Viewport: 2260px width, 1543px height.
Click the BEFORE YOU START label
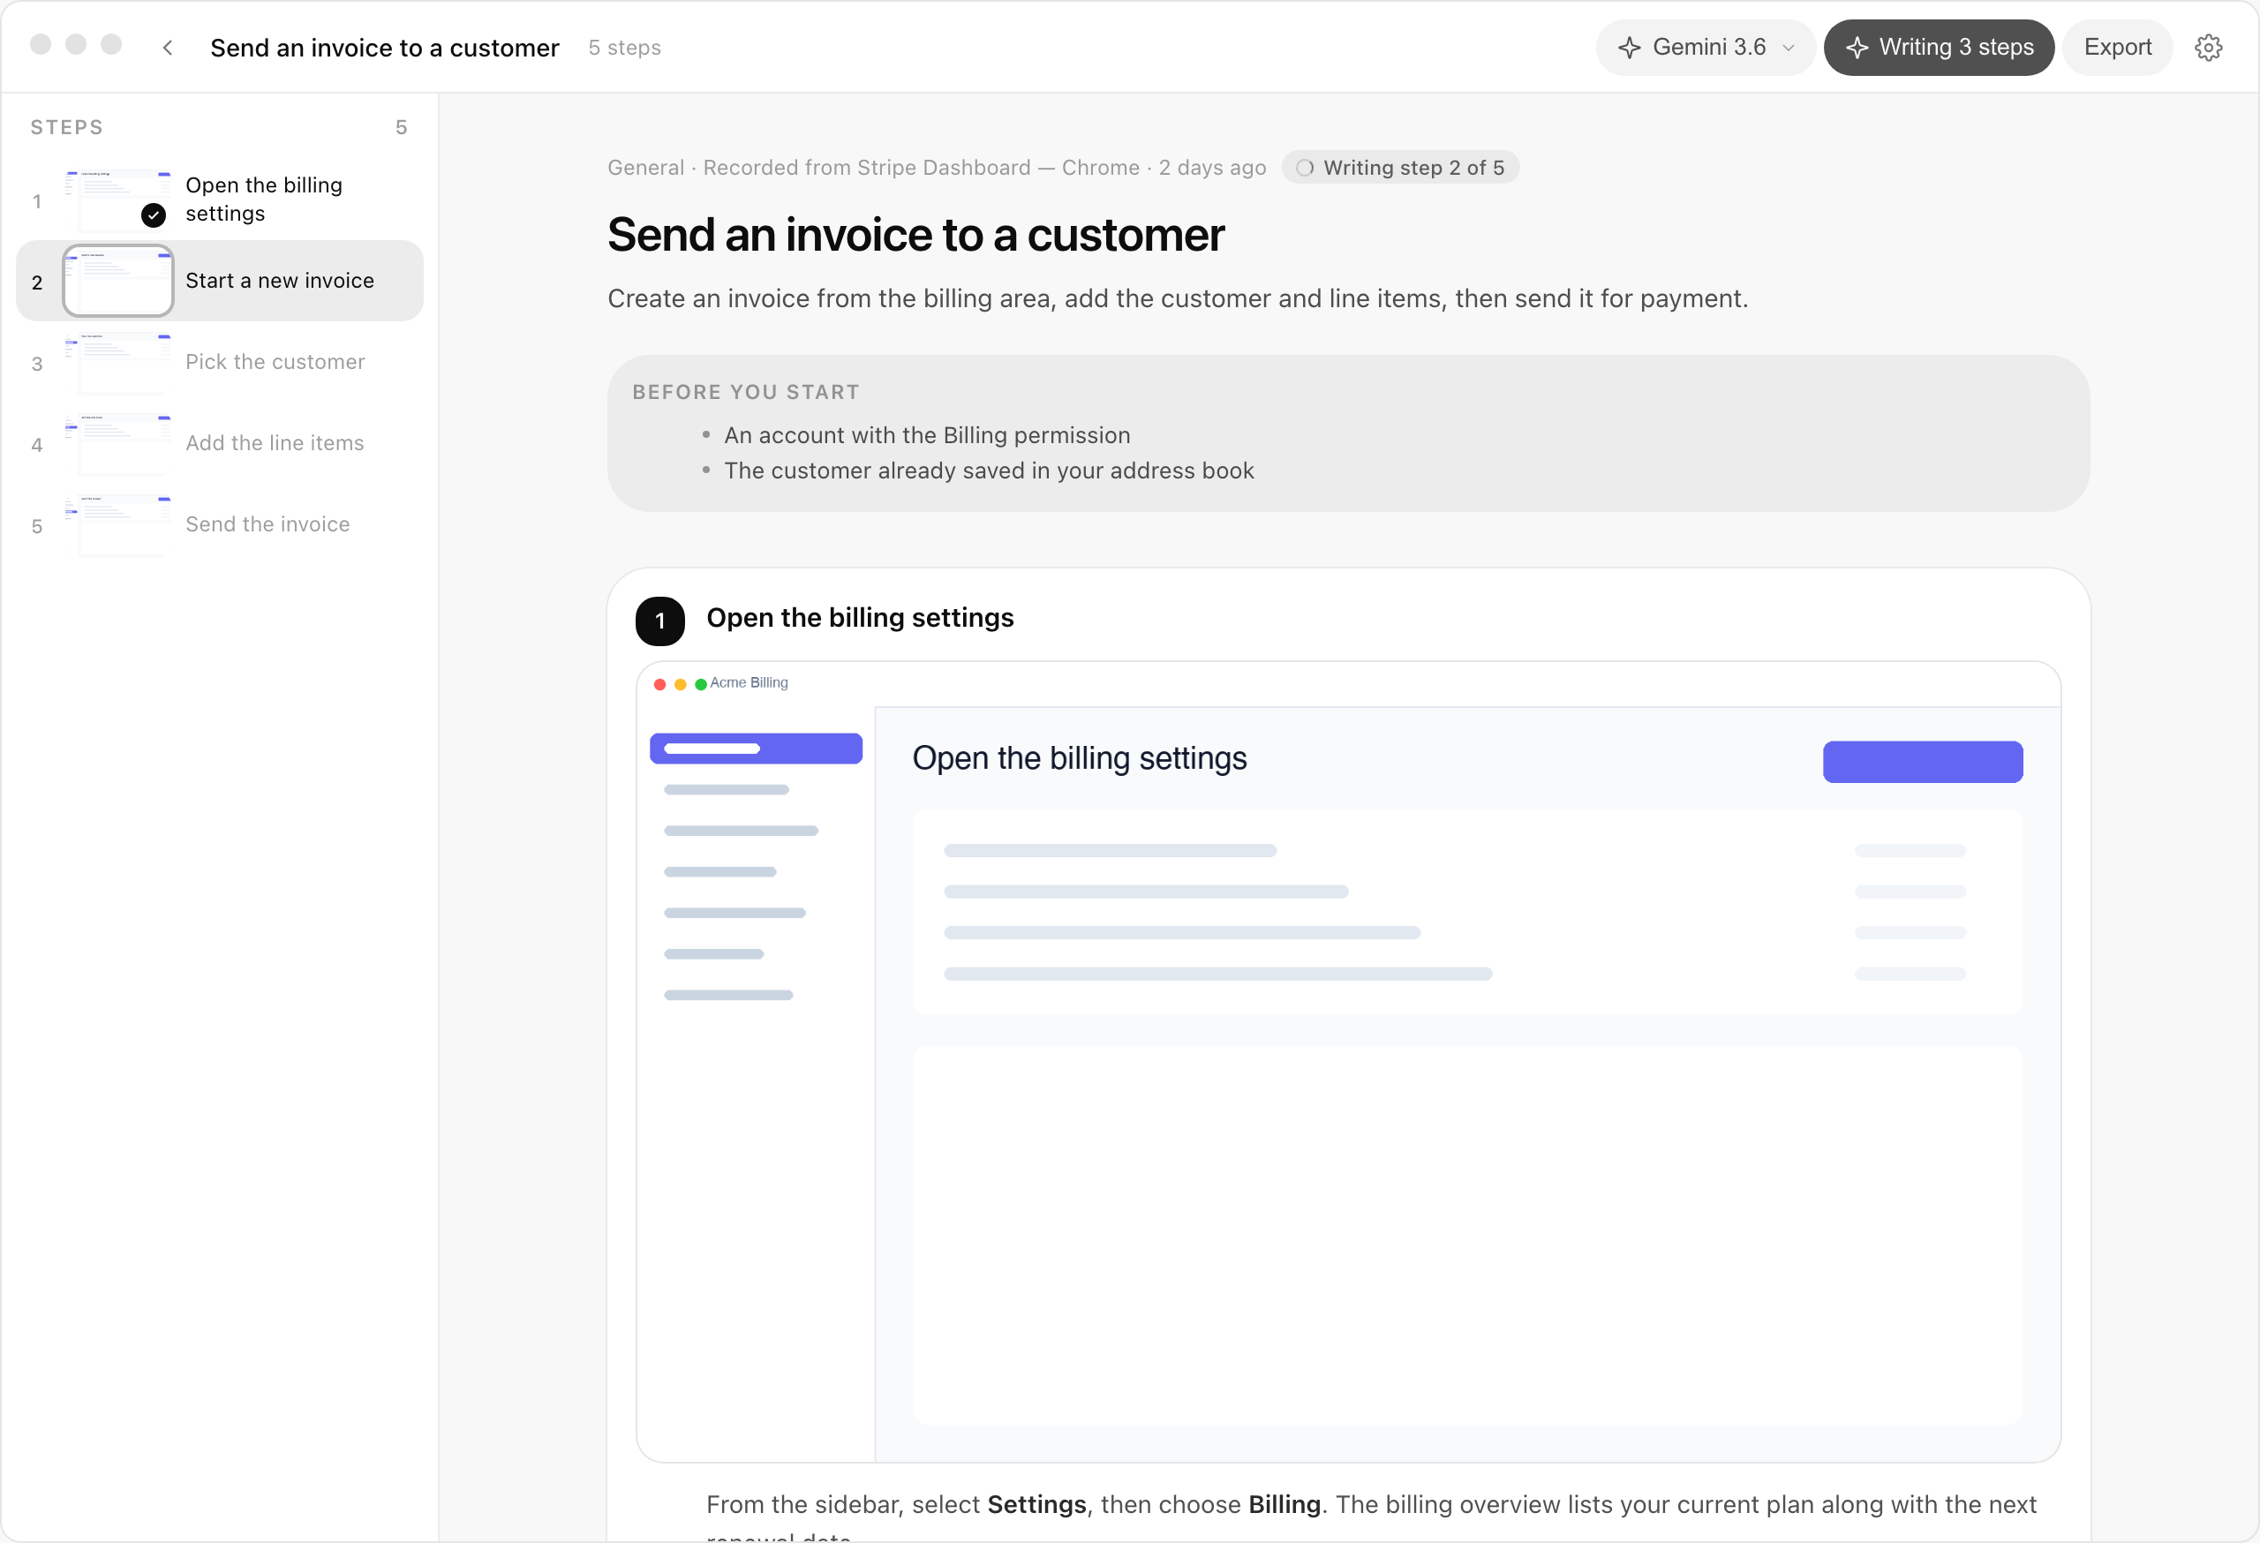746,392
